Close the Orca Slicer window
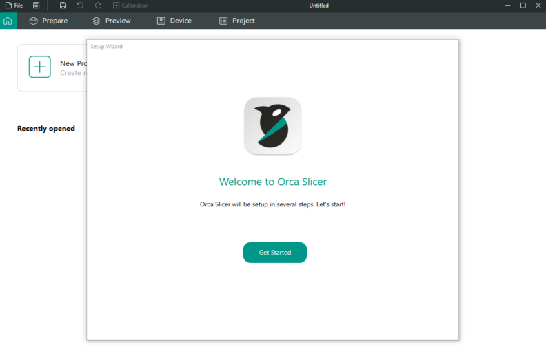 [x=538, y=6]
